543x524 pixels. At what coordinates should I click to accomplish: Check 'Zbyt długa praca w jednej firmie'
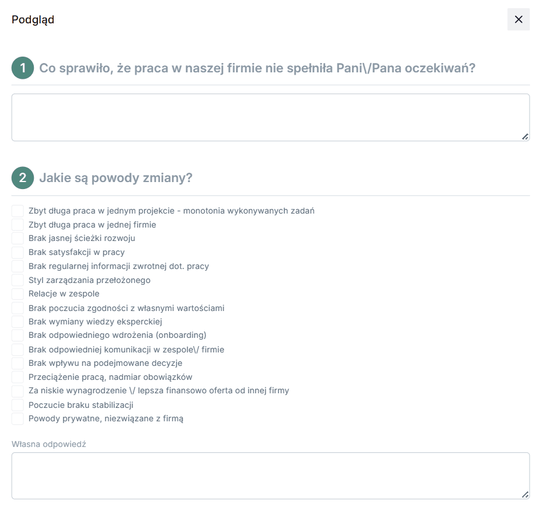pyautogui.click(x=18, y=225)
